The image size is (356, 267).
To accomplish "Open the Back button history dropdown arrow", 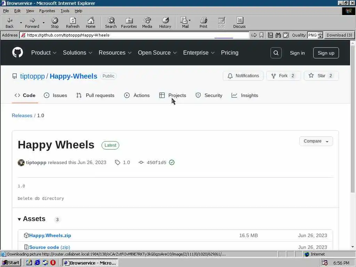I will coord(21,23).
